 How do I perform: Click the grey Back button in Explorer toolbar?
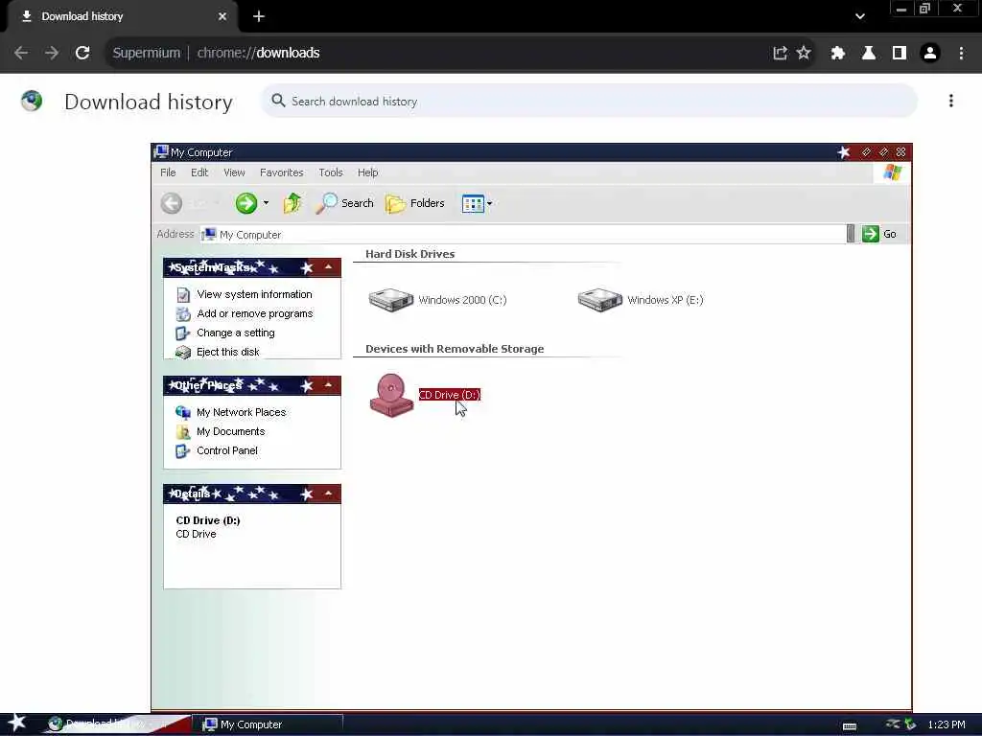(171, 203)
